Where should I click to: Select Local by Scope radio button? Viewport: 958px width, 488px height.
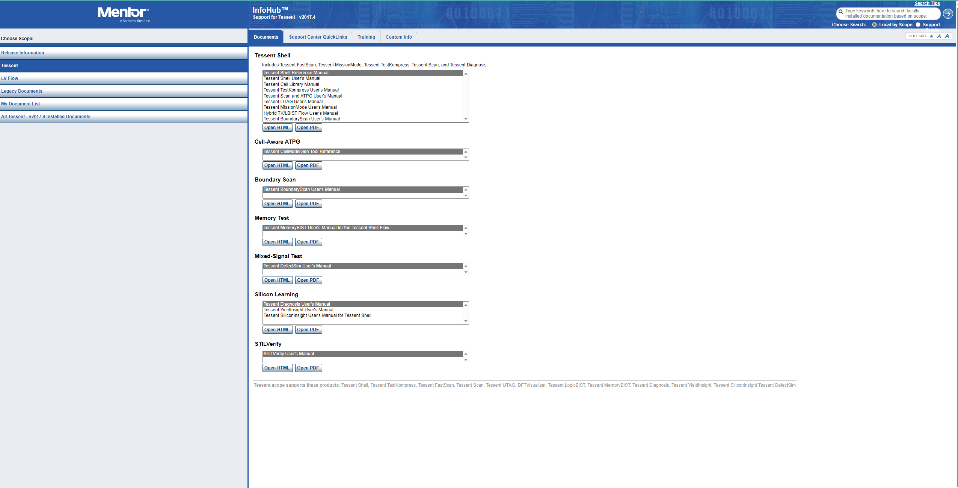[874, 25]
